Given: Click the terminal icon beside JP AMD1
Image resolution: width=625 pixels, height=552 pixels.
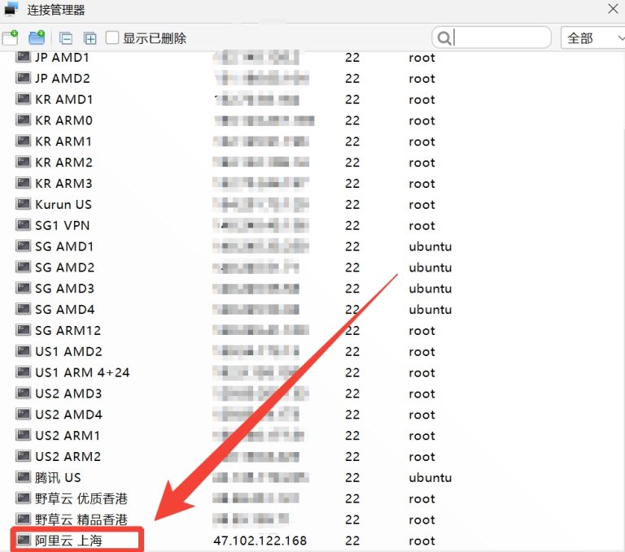Looking at the screenshot, I should tap(23, 58).
